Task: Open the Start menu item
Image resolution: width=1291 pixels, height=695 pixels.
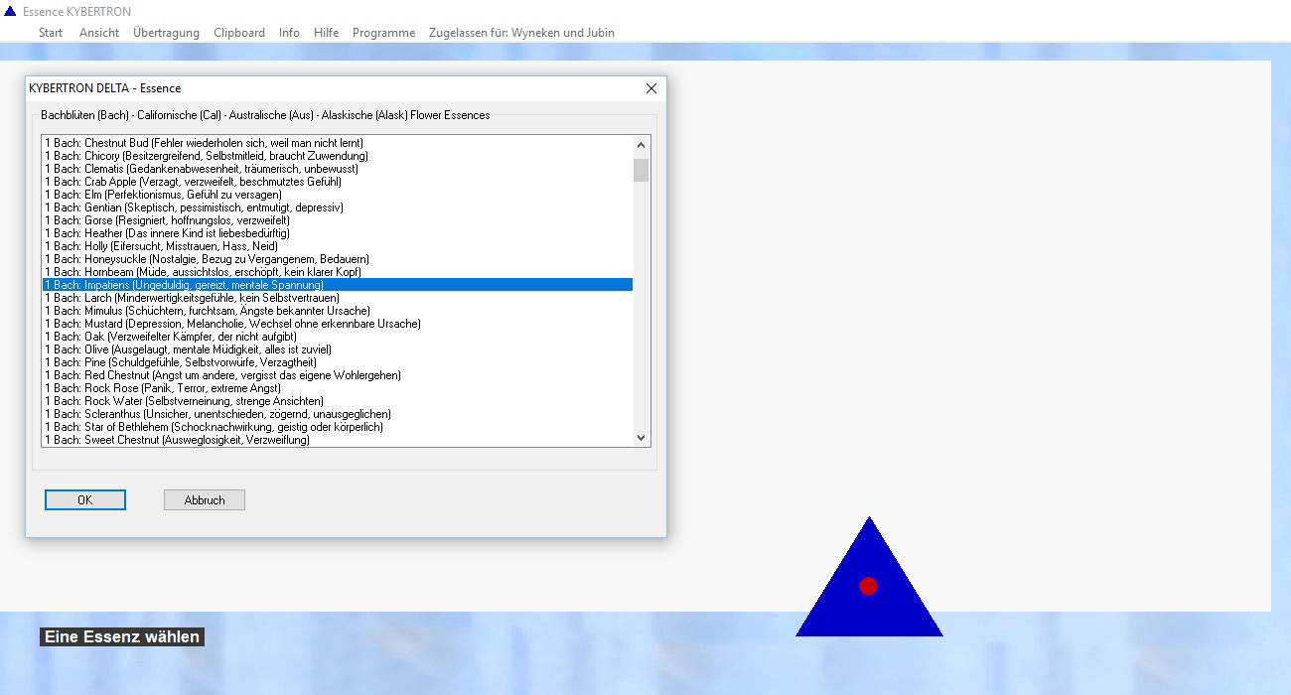Action: pos(51,33)
